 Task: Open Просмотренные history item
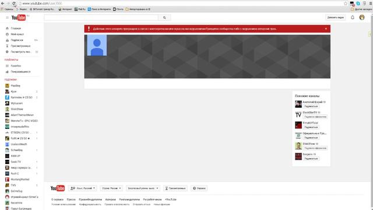pos(20,46)
